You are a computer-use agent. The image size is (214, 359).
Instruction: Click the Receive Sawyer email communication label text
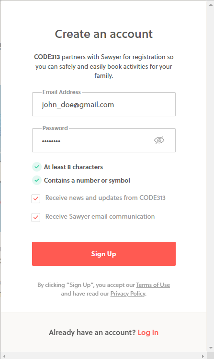(100, 217)
